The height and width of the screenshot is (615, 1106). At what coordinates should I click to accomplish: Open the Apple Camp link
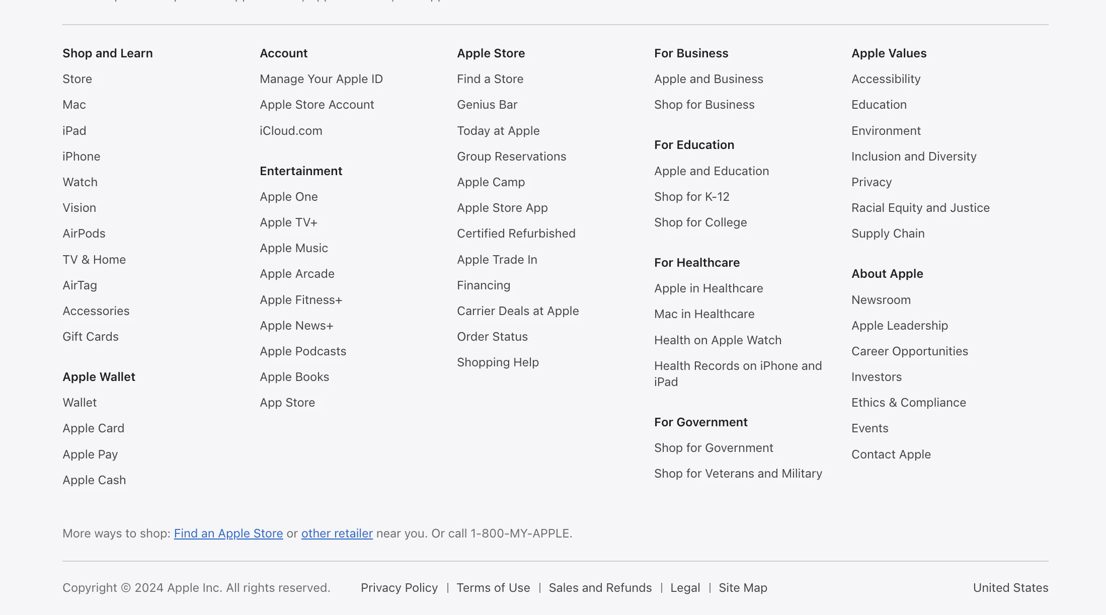(491, 182)
